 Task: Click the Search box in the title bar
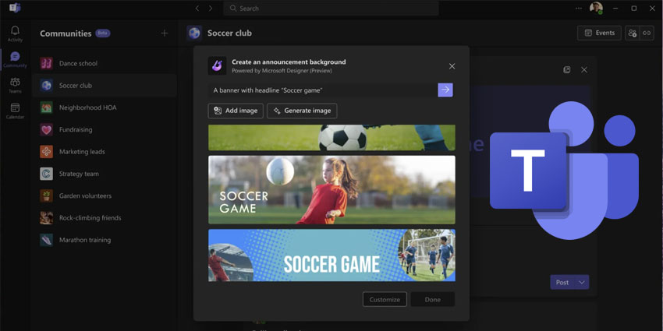331,8
